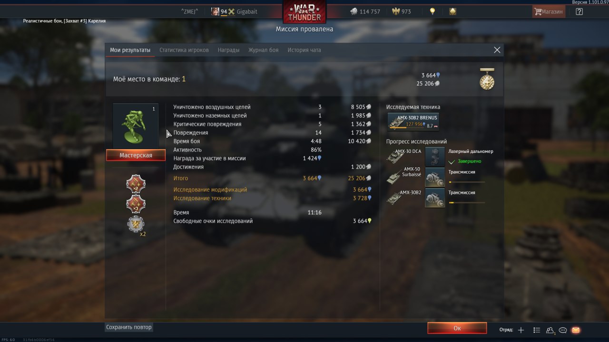609x342 pixels.
Task: Click the green soldier award thumbnail
Action: [136, 126]
